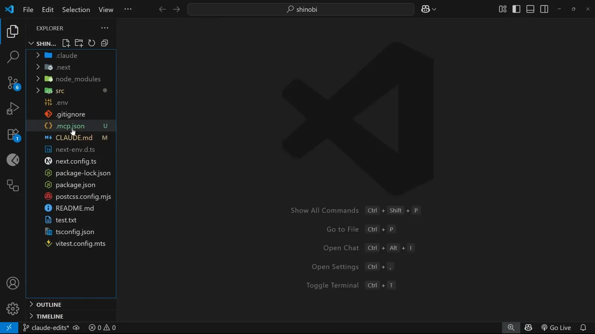Viewport: 595px width, 334px height.
Task: Open the .mcp.json file
Action: (x=71, y=126)
